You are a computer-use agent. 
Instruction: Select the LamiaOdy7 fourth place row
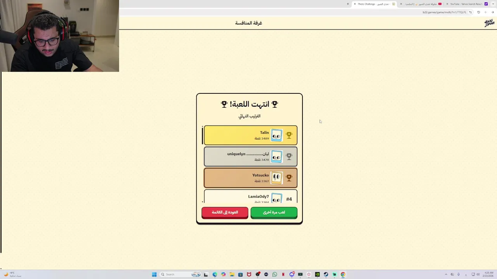tap(250, 196)
